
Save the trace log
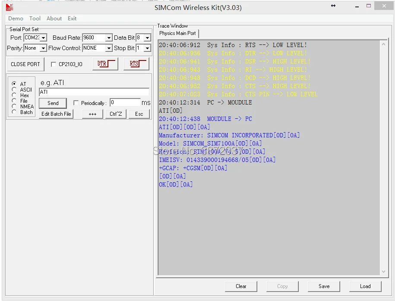(324, 286)
